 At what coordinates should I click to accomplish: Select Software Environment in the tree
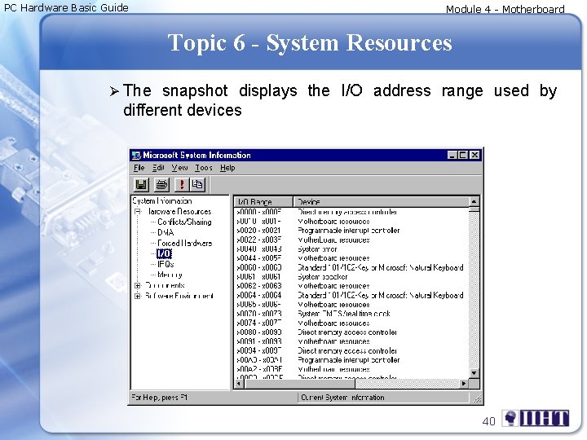click(179, 296)
